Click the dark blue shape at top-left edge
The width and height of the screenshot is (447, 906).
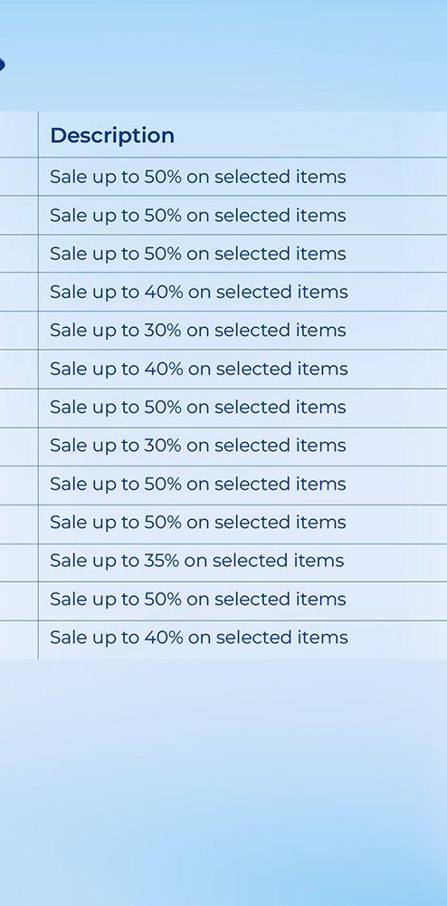click(x=2, y=64)
